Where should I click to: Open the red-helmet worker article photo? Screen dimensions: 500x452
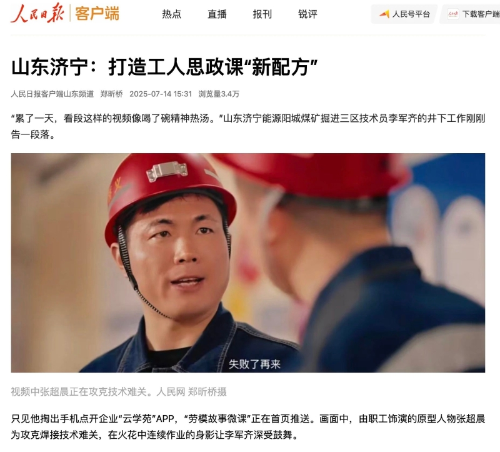point(248,263)
